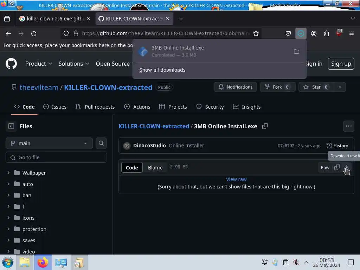List all tabs using the dropdown chevron
The image size is (360, 270).
pyautogui.click(x=353, y=19)
